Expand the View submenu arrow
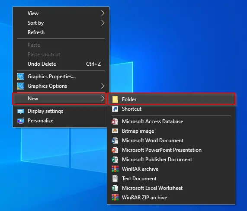Viewport: 247px width, 211px height. [x=103, y=13]
